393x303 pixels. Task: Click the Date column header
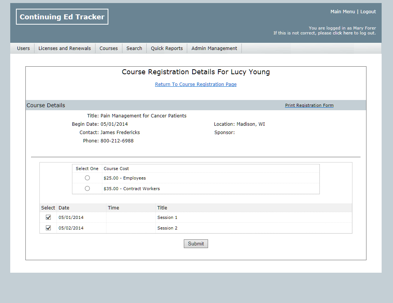(64, 208)
